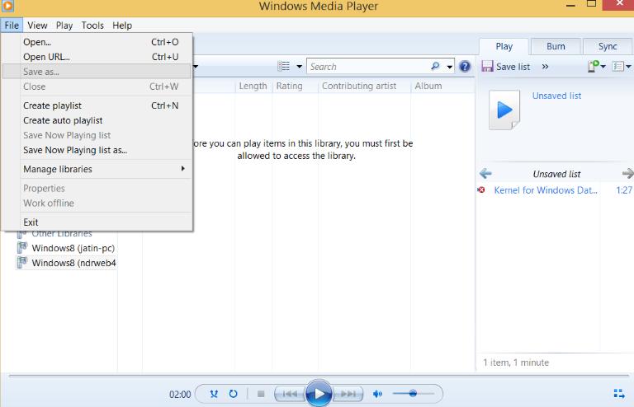This screenshot has height=407, width=634.
Task: Select Kernel for Windows Dat... playlist item
Action: click(x=546, y=190)
